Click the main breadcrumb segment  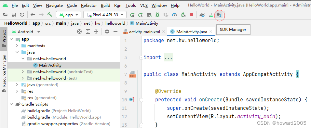click(61, 23)
